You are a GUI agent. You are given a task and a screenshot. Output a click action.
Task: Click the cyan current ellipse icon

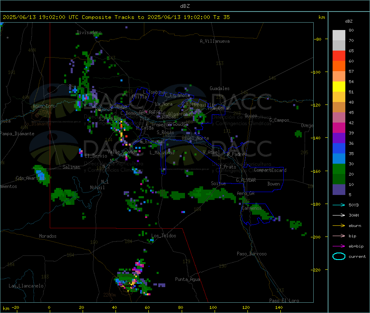pos(339,256)
